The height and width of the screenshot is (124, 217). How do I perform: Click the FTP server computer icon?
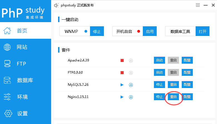tap(7, 64)
